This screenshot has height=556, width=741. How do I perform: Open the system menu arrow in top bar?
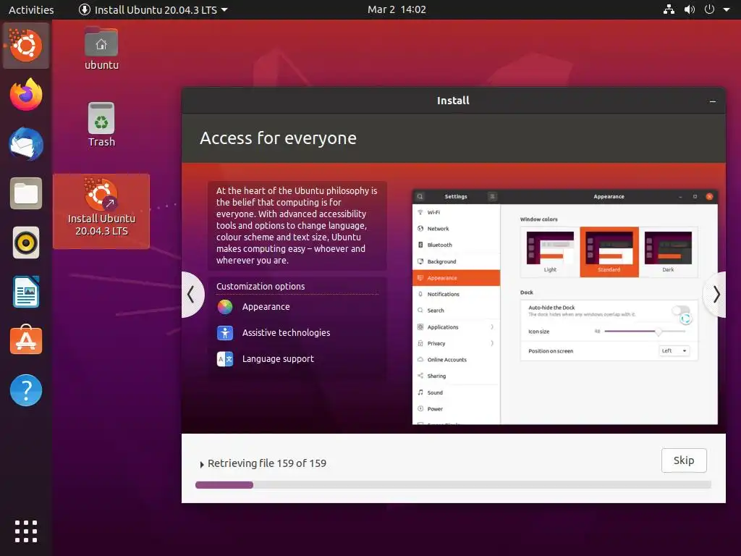coord(727,9)
